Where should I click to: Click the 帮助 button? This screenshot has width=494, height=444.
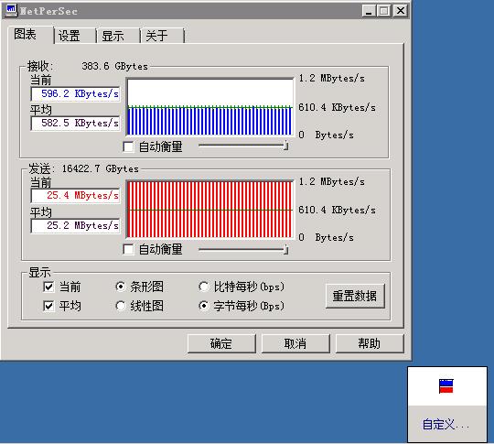click(x=370, y=343)
